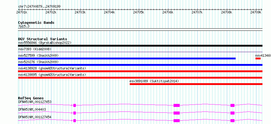Click the chr7:24700879..24709199 region label
The image size is (271, 124).
tap(39, 6)
